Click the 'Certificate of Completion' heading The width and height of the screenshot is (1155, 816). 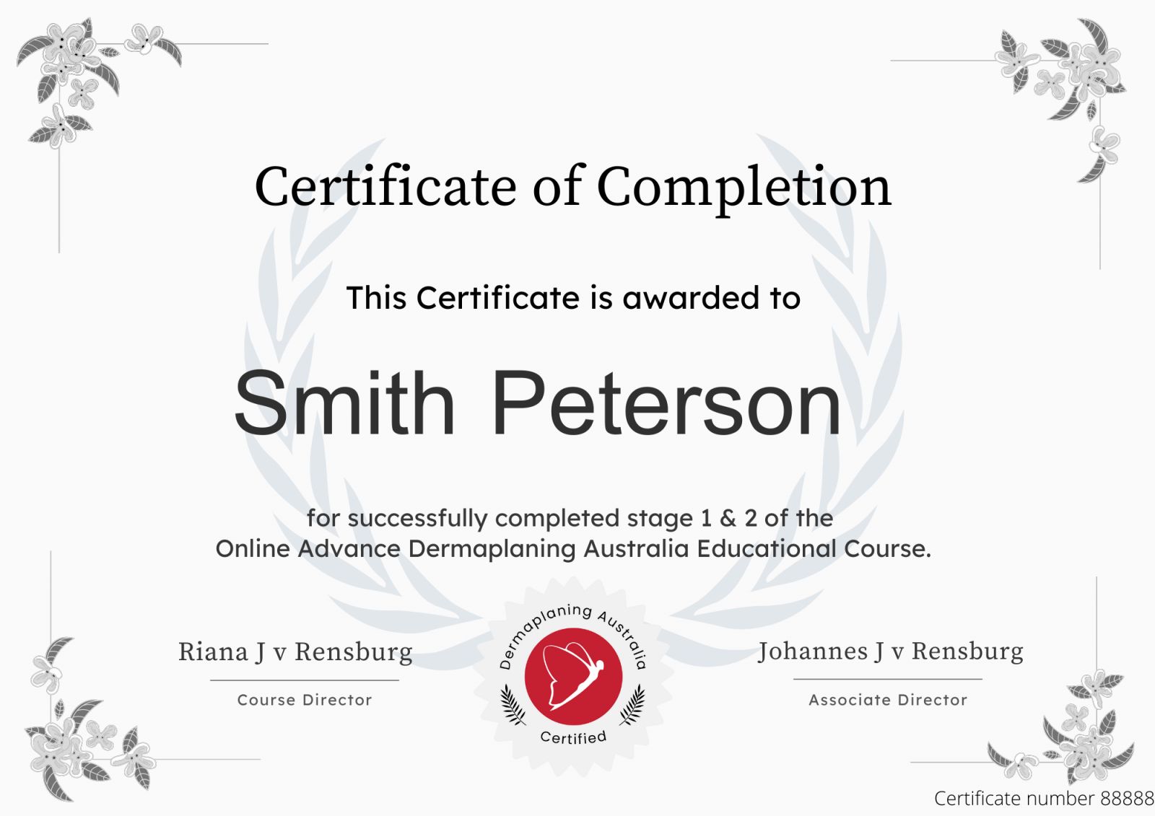(x=573, y=188)
